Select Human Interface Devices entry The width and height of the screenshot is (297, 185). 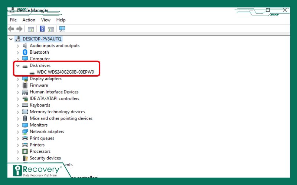point(54,92)
